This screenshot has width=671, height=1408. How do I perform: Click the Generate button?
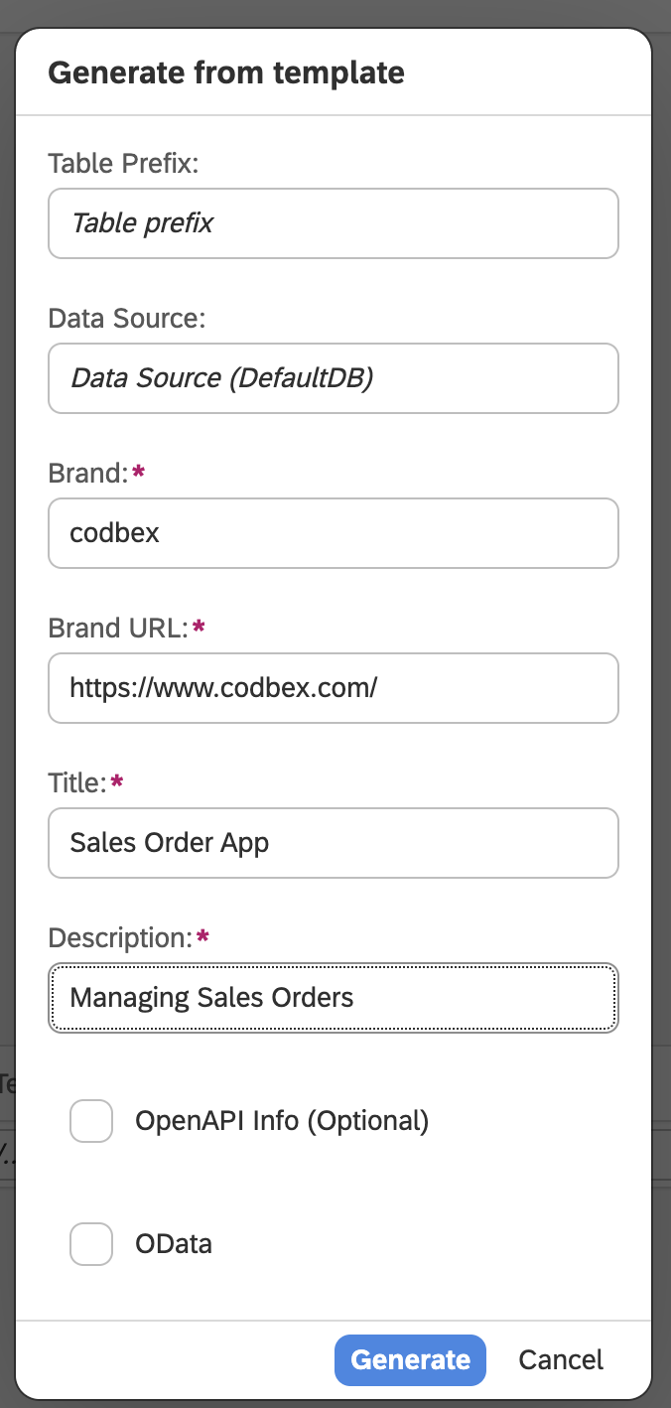point(411,1360)
